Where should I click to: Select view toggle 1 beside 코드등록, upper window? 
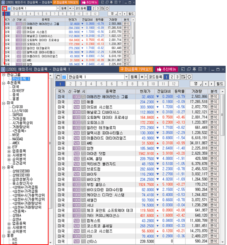[89, 8]
